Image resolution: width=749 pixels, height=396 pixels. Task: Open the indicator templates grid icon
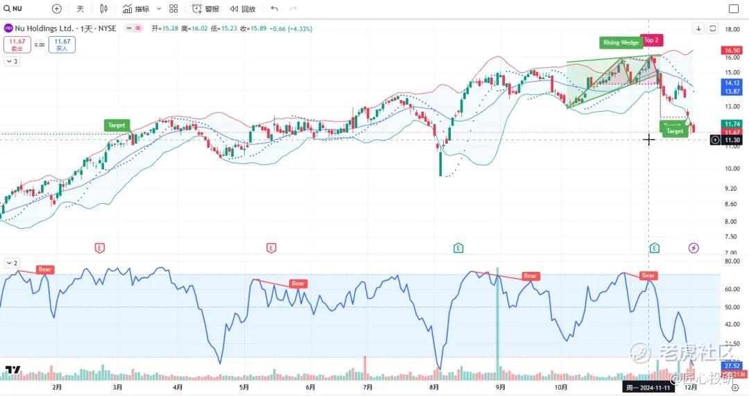(x=173, y=9)
